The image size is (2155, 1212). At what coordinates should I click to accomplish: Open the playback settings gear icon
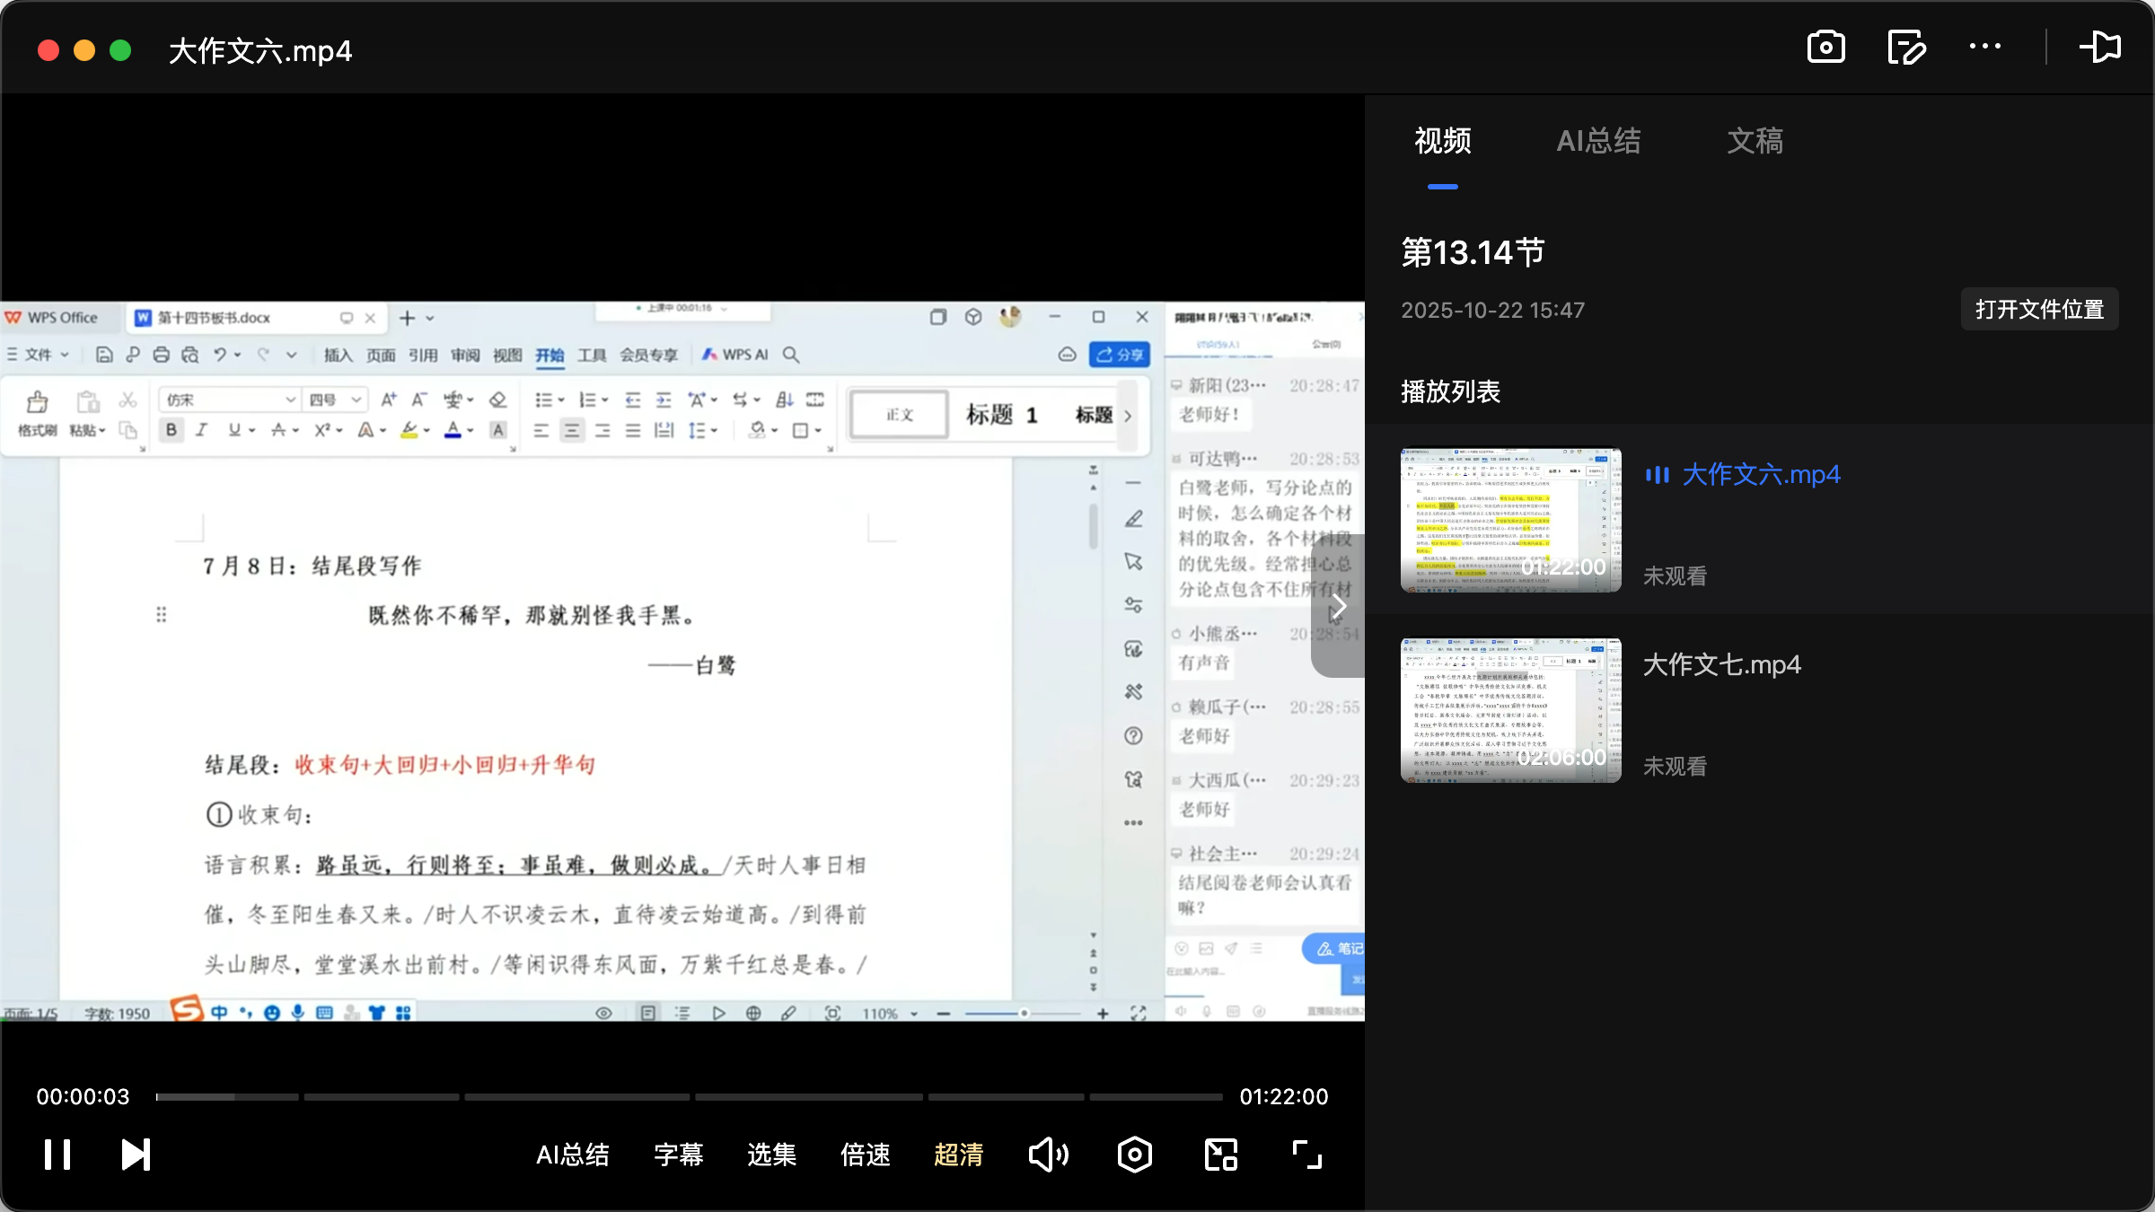(1134, 1155)
